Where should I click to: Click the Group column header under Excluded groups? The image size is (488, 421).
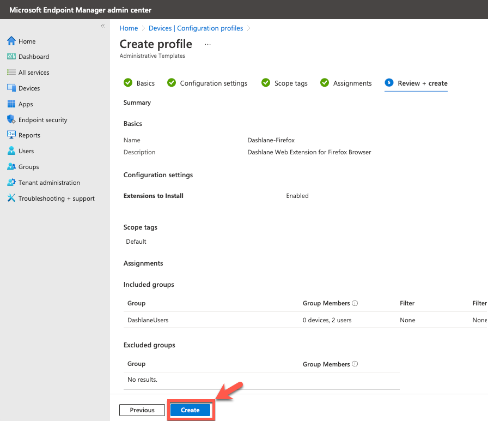pyautogui.click(x=136, y=364)
